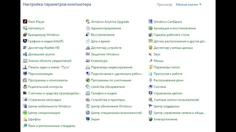
Task: Click the Экран monitor icon
Action: click(88, 119)
